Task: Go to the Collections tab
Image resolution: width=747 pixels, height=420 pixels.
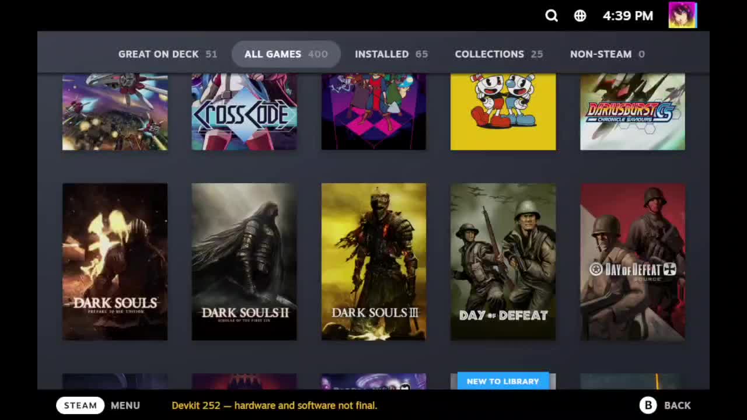Action: click(x=498, y=54)
